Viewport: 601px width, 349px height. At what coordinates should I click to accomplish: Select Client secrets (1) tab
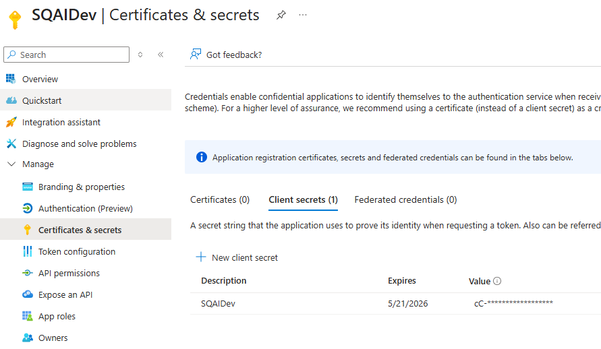(x=303, y=199)
